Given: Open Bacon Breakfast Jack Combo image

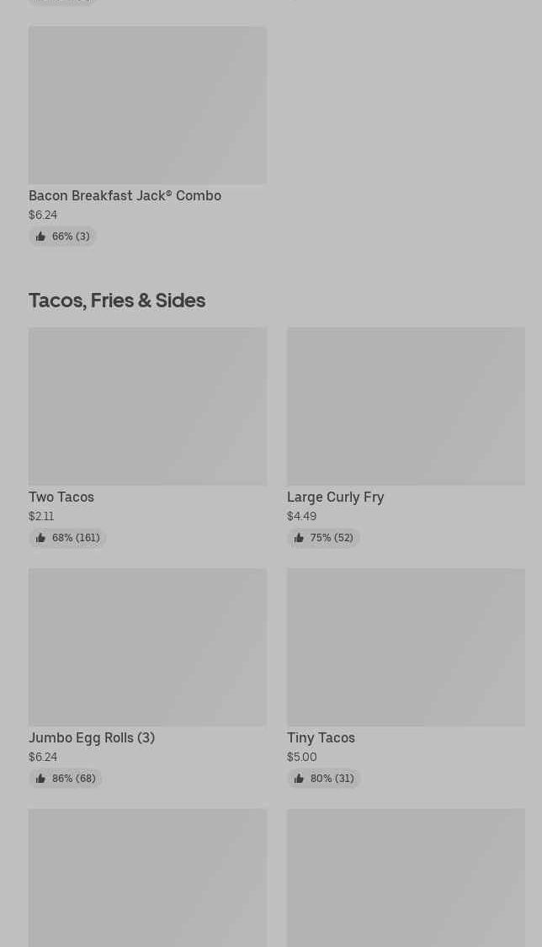Looking at the screenshot, I should pyautogui.click(x=147, y=104).
